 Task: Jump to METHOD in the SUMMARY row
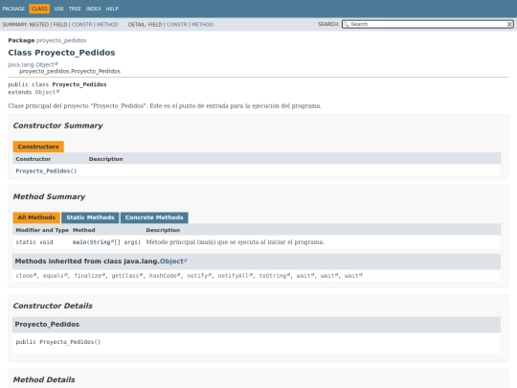click(107, 24)
